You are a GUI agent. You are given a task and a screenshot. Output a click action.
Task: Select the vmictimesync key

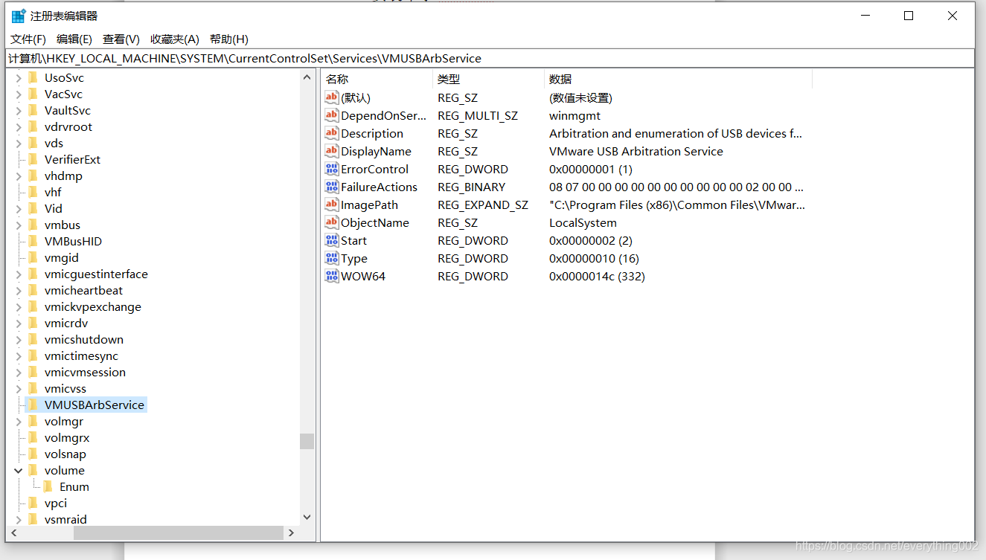coord(81,355)
